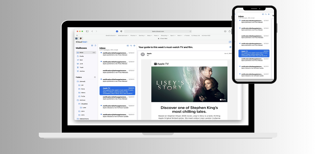
Task: Expand News bookmarks folder
Action: pyautogui.click(x=156, y=36)
